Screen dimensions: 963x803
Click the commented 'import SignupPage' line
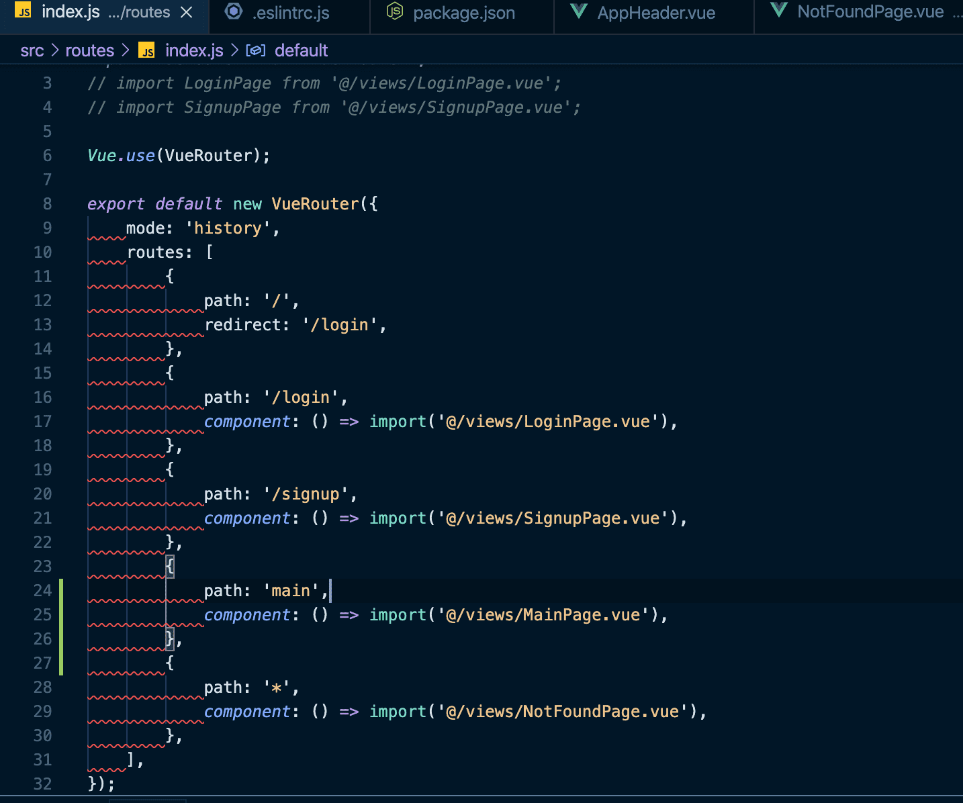point(334,107)
